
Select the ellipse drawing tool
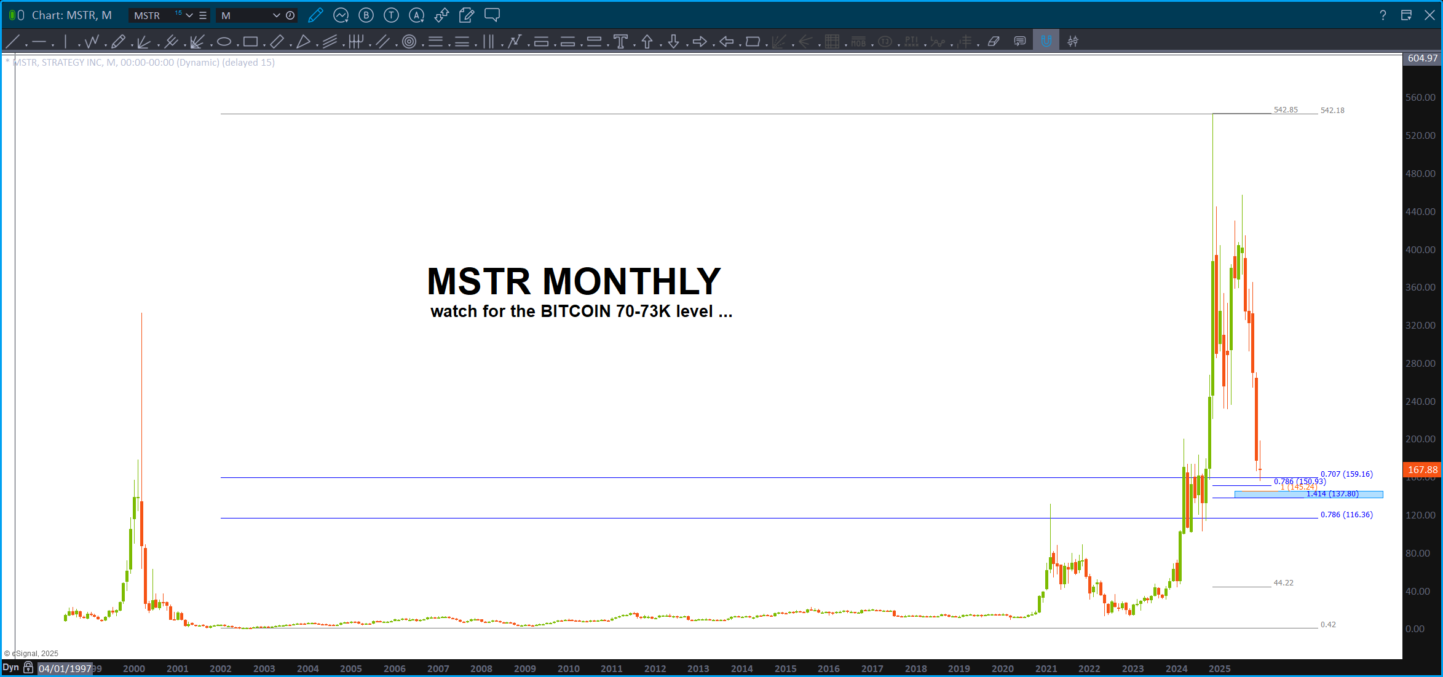[x=224, y=42]
